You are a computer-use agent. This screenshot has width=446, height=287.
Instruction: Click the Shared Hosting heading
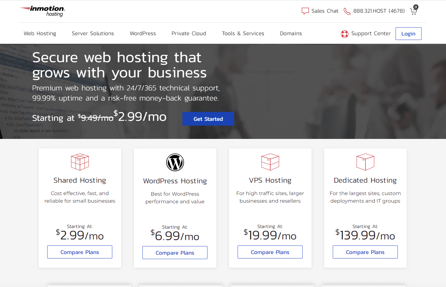(80, 180)
